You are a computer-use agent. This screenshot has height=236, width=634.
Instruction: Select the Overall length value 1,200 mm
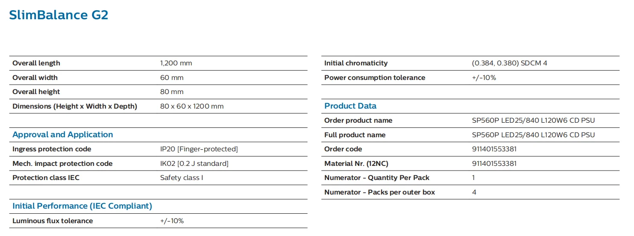pos(176,63)
